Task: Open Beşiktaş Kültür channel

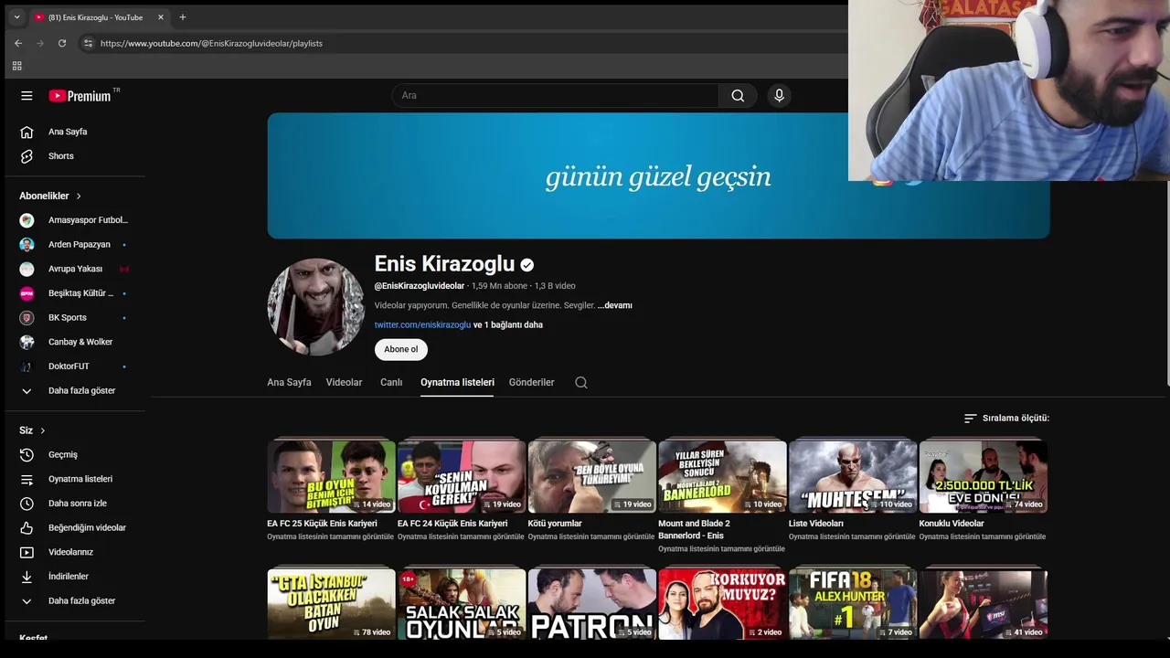Action: coord(75,293)
